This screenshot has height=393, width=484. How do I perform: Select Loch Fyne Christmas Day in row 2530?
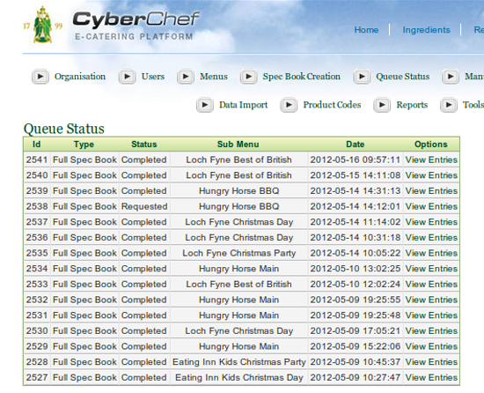click(x=238, y=330)
